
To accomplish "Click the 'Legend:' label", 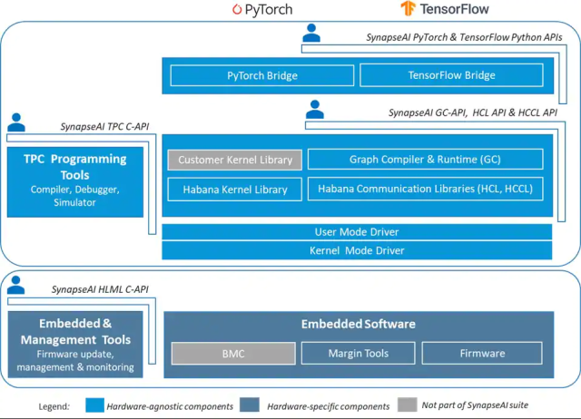I will click(54, 406).
